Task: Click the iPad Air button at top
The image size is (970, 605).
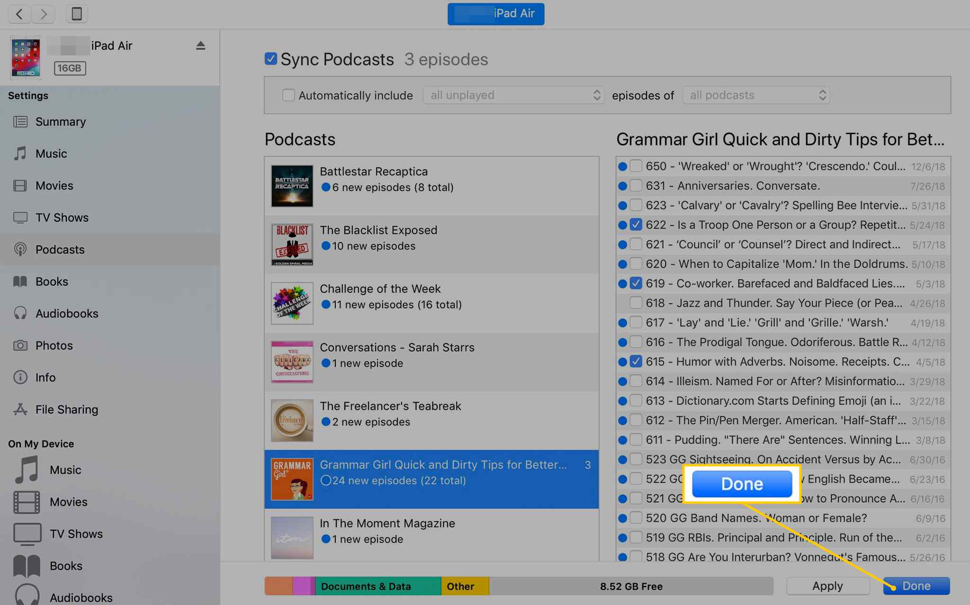Action: coord(496,14)
